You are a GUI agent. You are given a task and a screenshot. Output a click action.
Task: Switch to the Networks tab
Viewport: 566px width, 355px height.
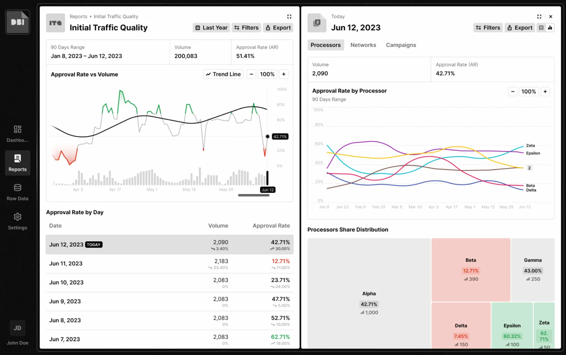click(363, 45)
